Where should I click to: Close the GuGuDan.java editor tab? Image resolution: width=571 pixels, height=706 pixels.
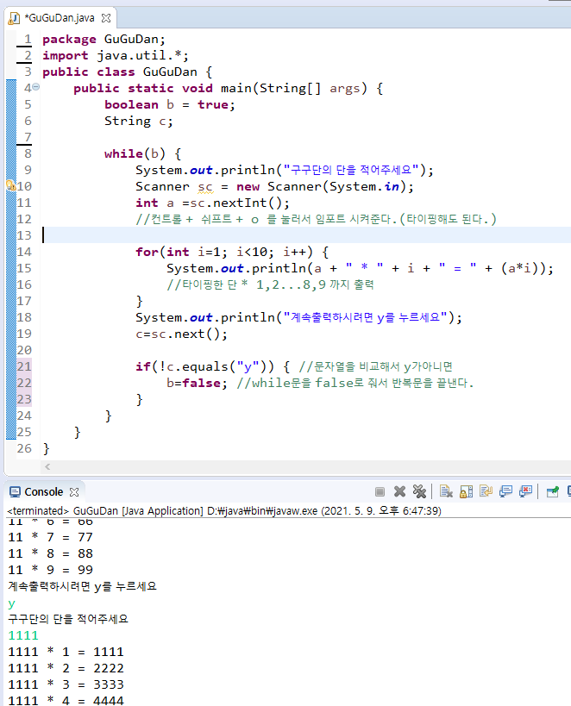point(106,18)
